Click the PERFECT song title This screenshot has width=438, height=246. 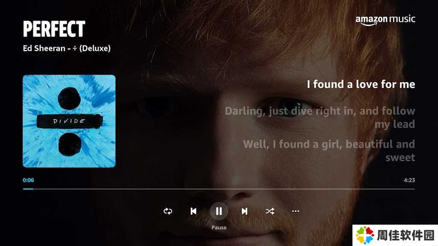click(54, 29)
